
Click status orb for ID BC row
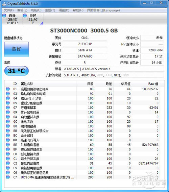tap(8, 136)
